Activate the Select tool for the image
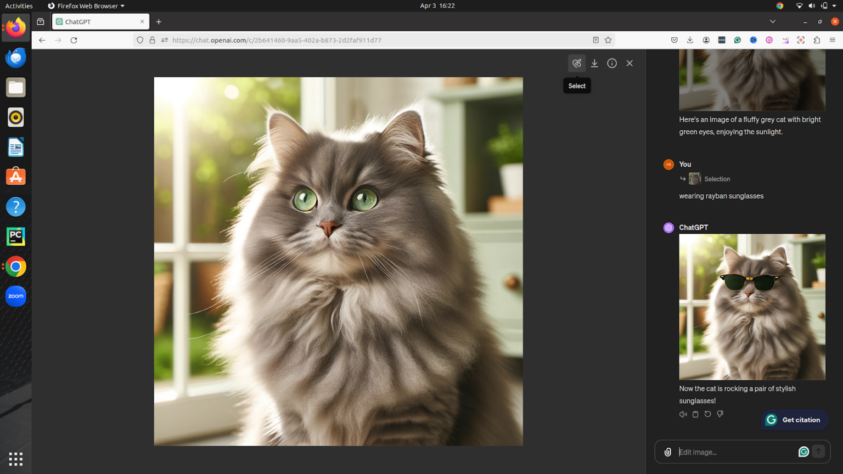Viewport: 843px width, 474px height. point(576,63)
